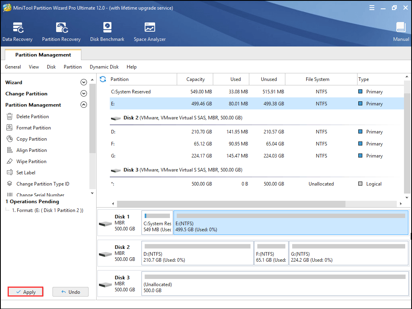Launch Partition Recovery
The image size is (412, 309).
[x=61, y=32]
